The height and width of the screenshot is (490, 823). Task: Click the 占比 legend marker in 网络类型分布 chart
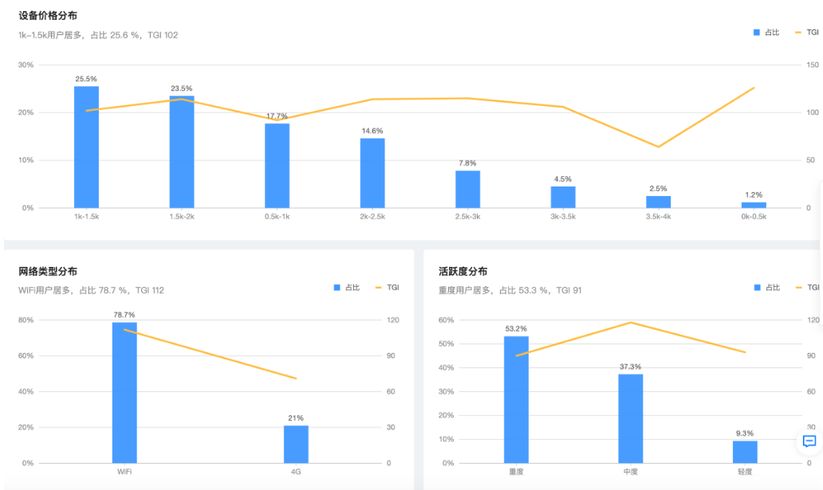pyautogui.click(x=339, y=287)
